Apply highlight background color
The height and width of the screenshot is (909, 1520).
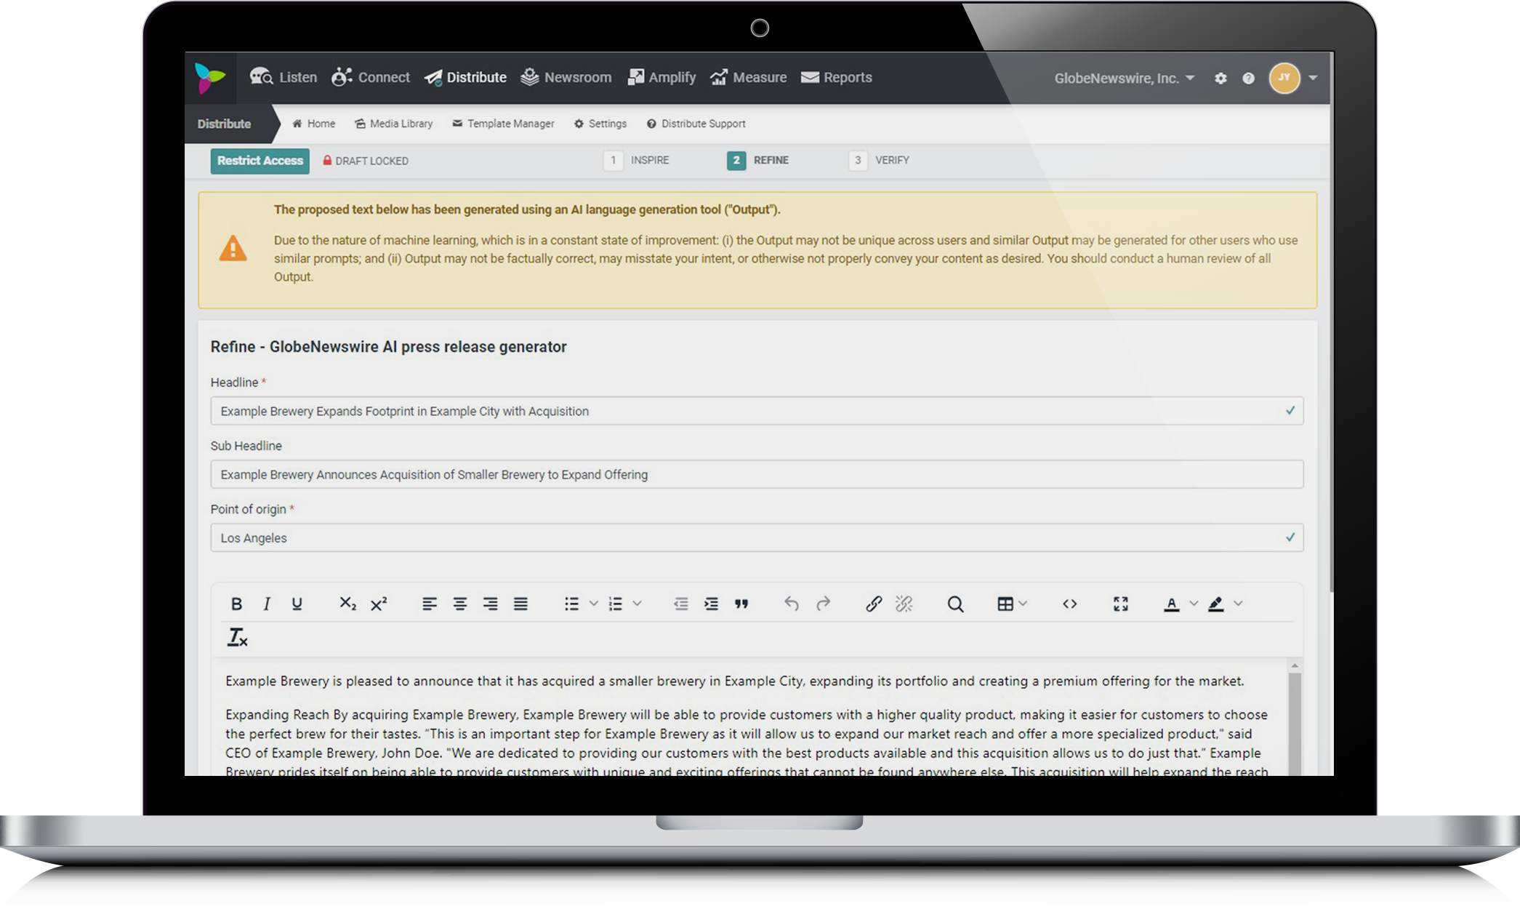tap(1216, 604)
